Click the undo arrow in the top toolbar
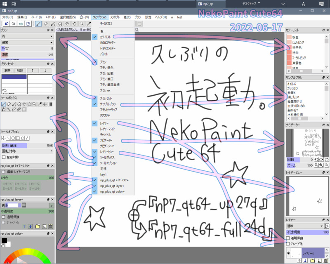 (x=6, y=24)
